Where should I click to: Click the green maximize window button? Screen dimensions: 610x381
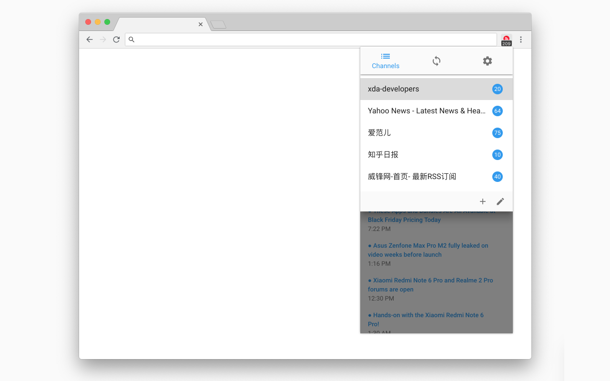click(107, 22)
